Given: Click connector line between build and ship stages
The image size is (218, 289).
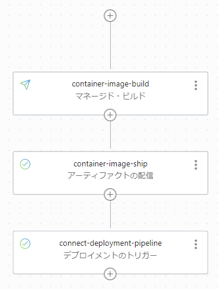Looking at the screenshot, I should (x=110, y=135).
